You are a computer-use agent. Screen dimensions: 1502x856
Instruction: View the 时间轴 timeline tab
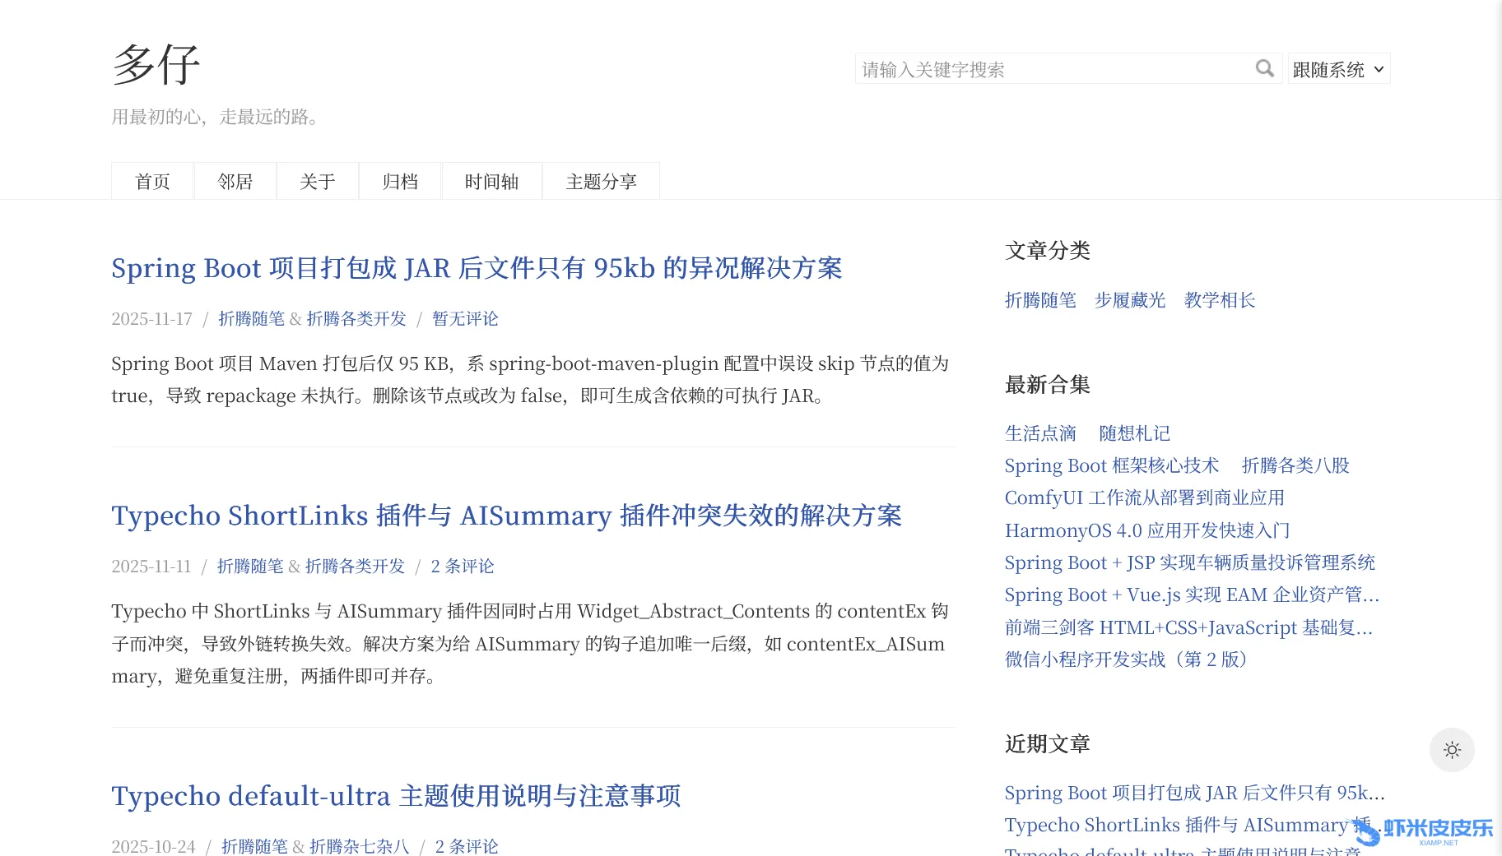[491, 182]
